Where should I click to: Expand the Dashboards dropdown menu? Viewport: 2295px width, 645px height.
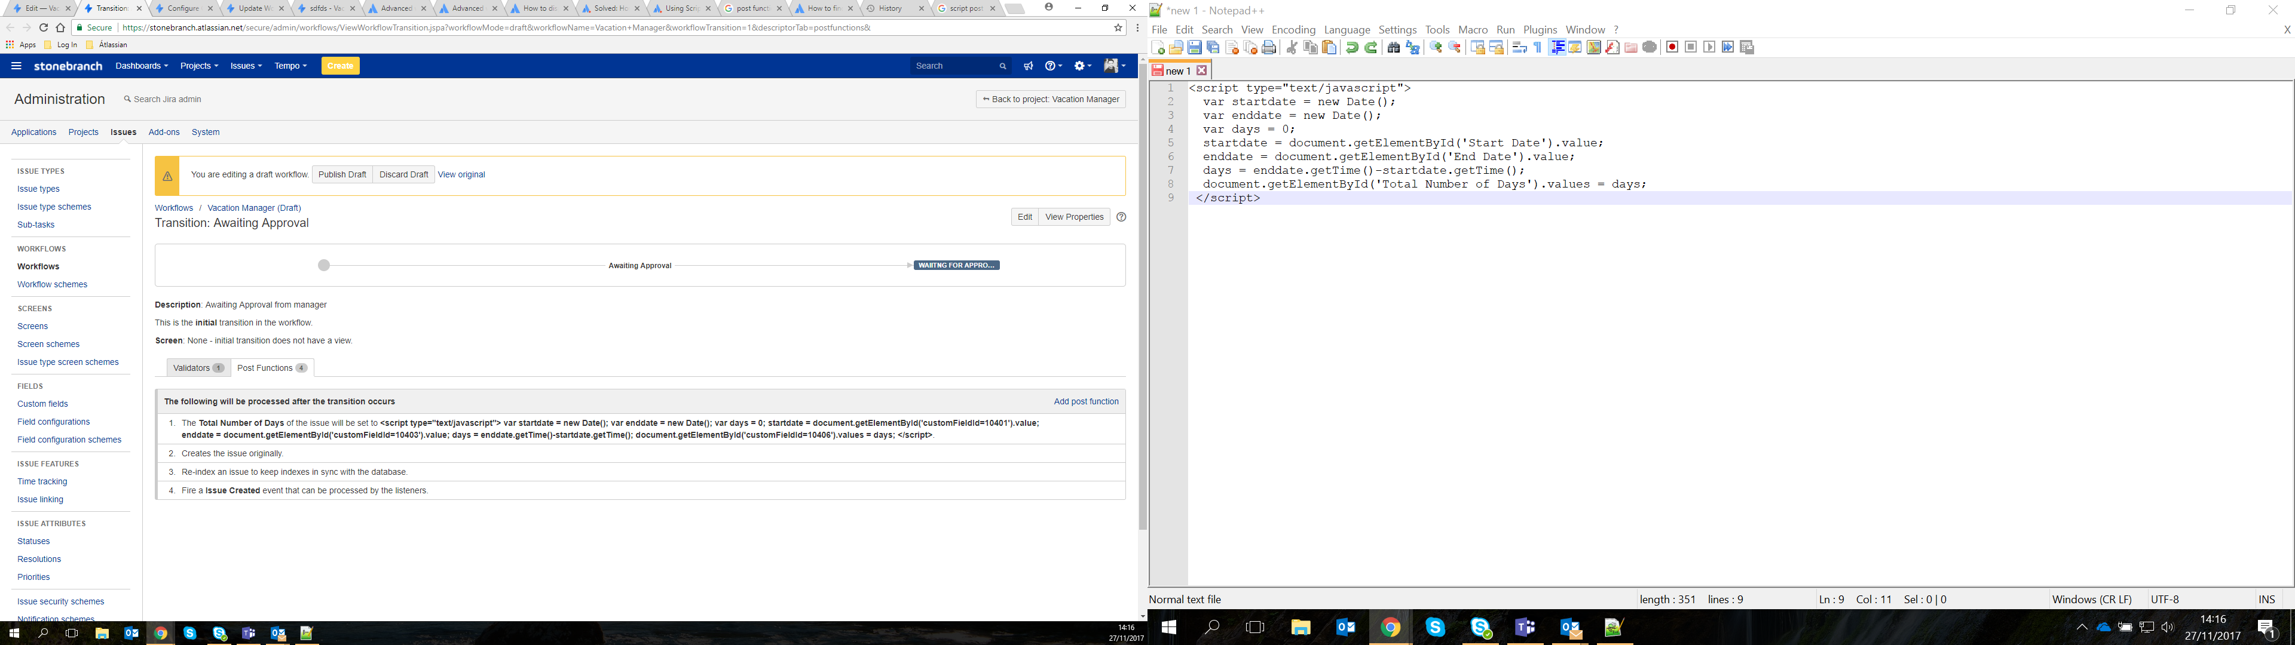click(x=142, y=66)
